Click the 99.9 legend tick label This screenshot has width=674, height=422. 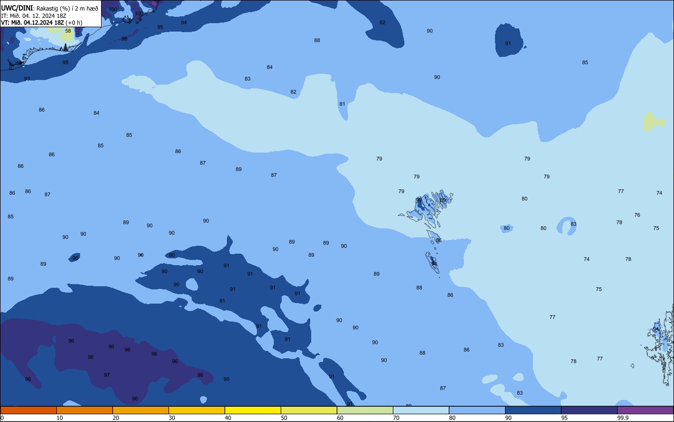click(622, 418)
